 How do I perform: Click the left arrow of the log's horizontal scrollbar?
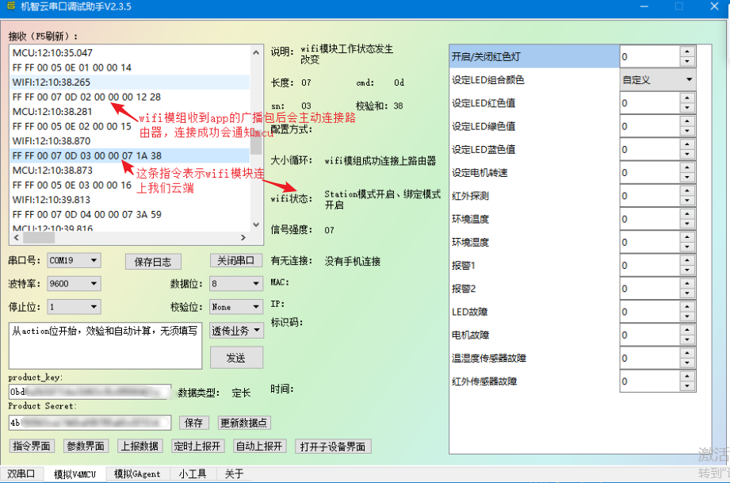[x=16, y=237]
